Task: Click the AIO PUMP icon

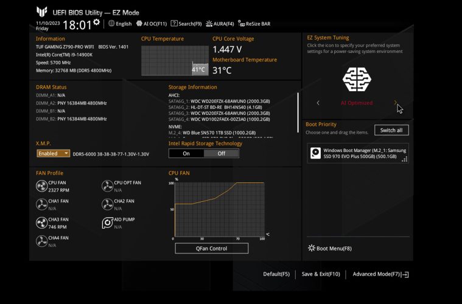Action: point(107,223)
